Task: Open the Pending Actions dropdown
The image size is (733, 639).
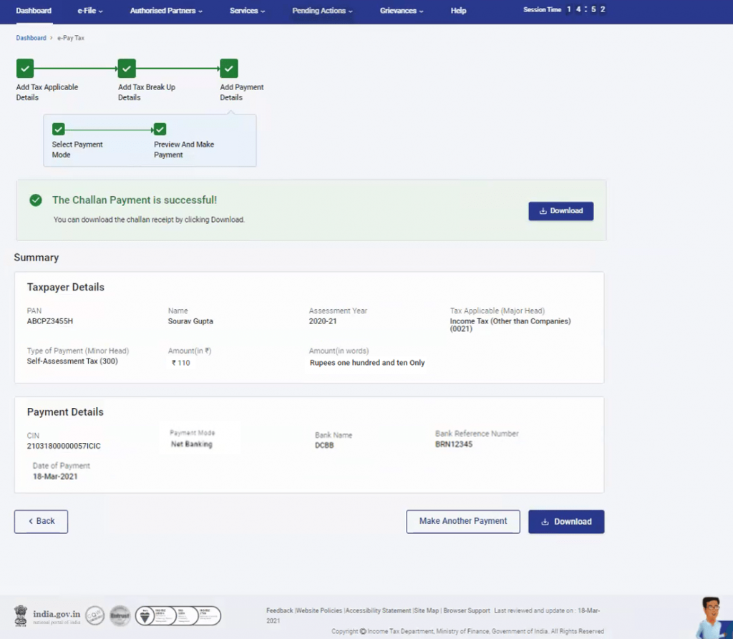Action: pos(321,11)
